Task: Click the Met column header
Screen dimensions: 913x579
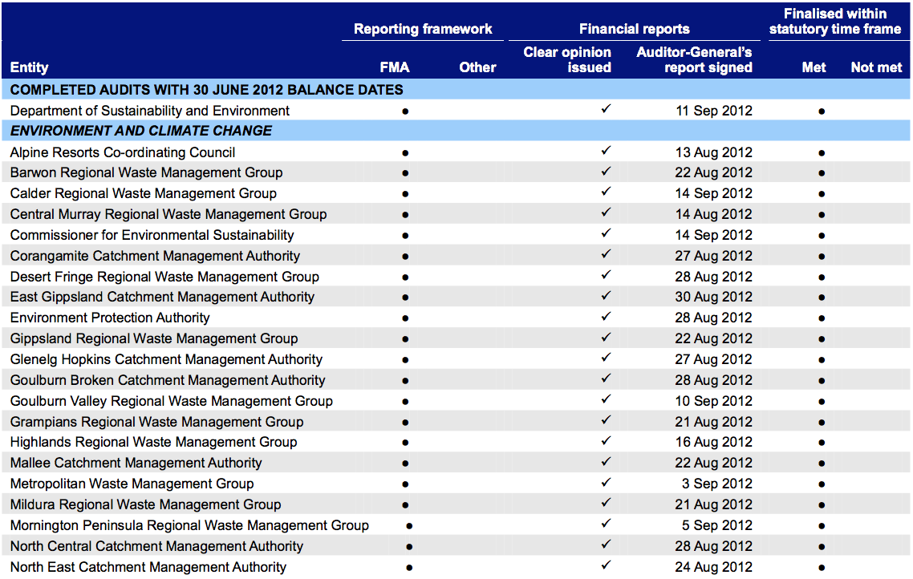Action: [x=814, y=67]
